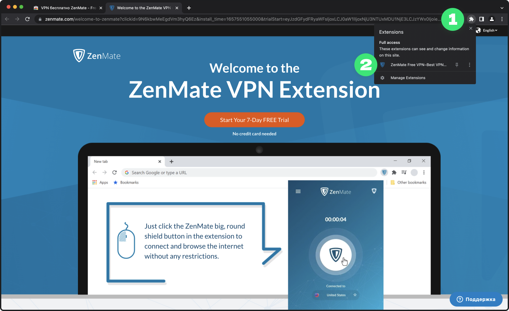Image resolution: width=509 pixels, height=311 pixels.
Task: Open more options for ZenMate extension
Action: pyautogui.click(x=470, y=65)
